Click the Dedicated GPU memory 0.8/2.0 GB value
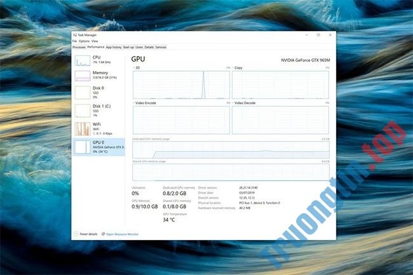This screenshot has height=275, width=413. 174,194
